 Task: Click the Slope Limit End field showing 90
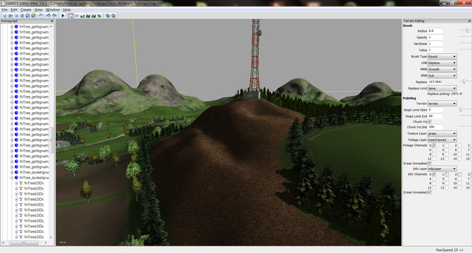pos(435,116)
